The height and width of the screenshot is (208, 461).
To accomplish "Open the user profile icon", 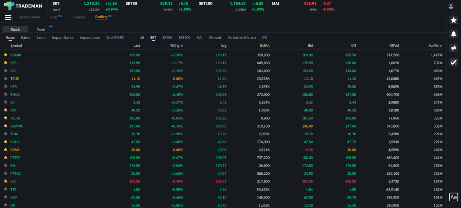I will [x=451, y=6].
